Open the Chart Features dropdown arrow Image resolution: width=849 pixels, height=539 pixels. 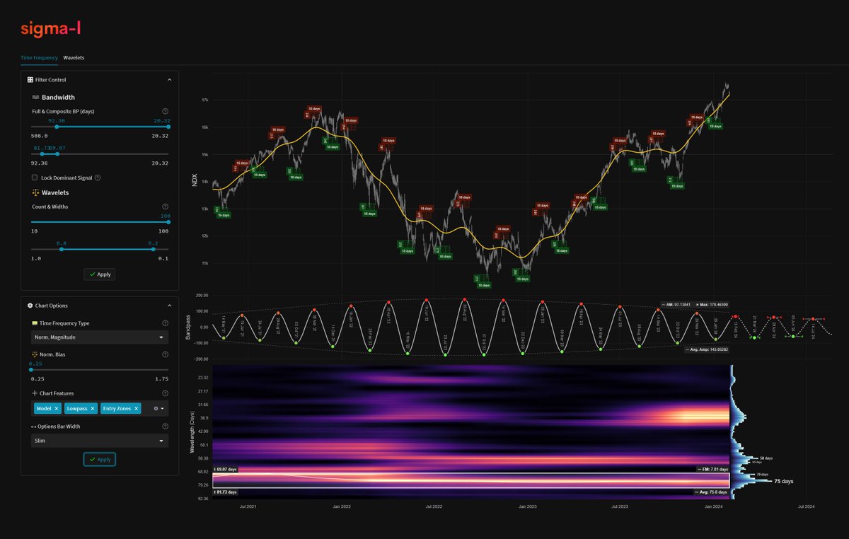tap(163, 409)
